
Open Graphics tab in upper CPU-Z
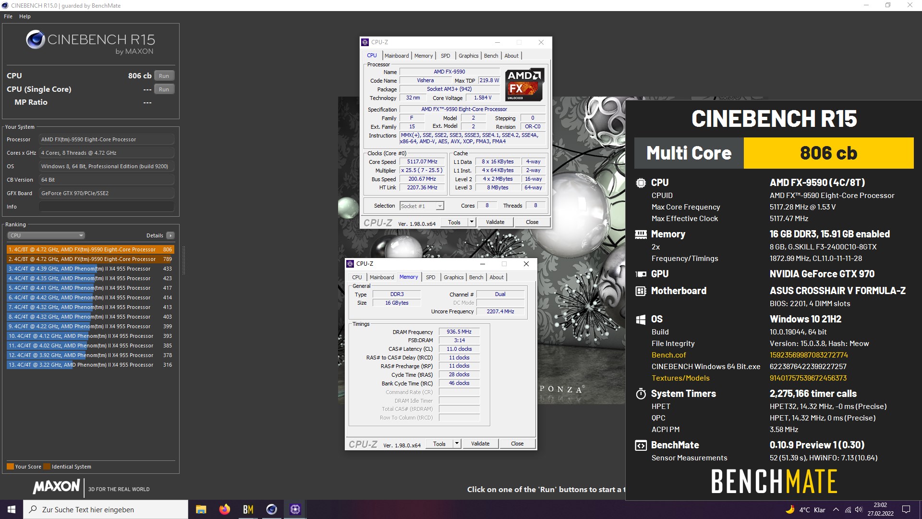pyautogui.click(x=468, y=56)
